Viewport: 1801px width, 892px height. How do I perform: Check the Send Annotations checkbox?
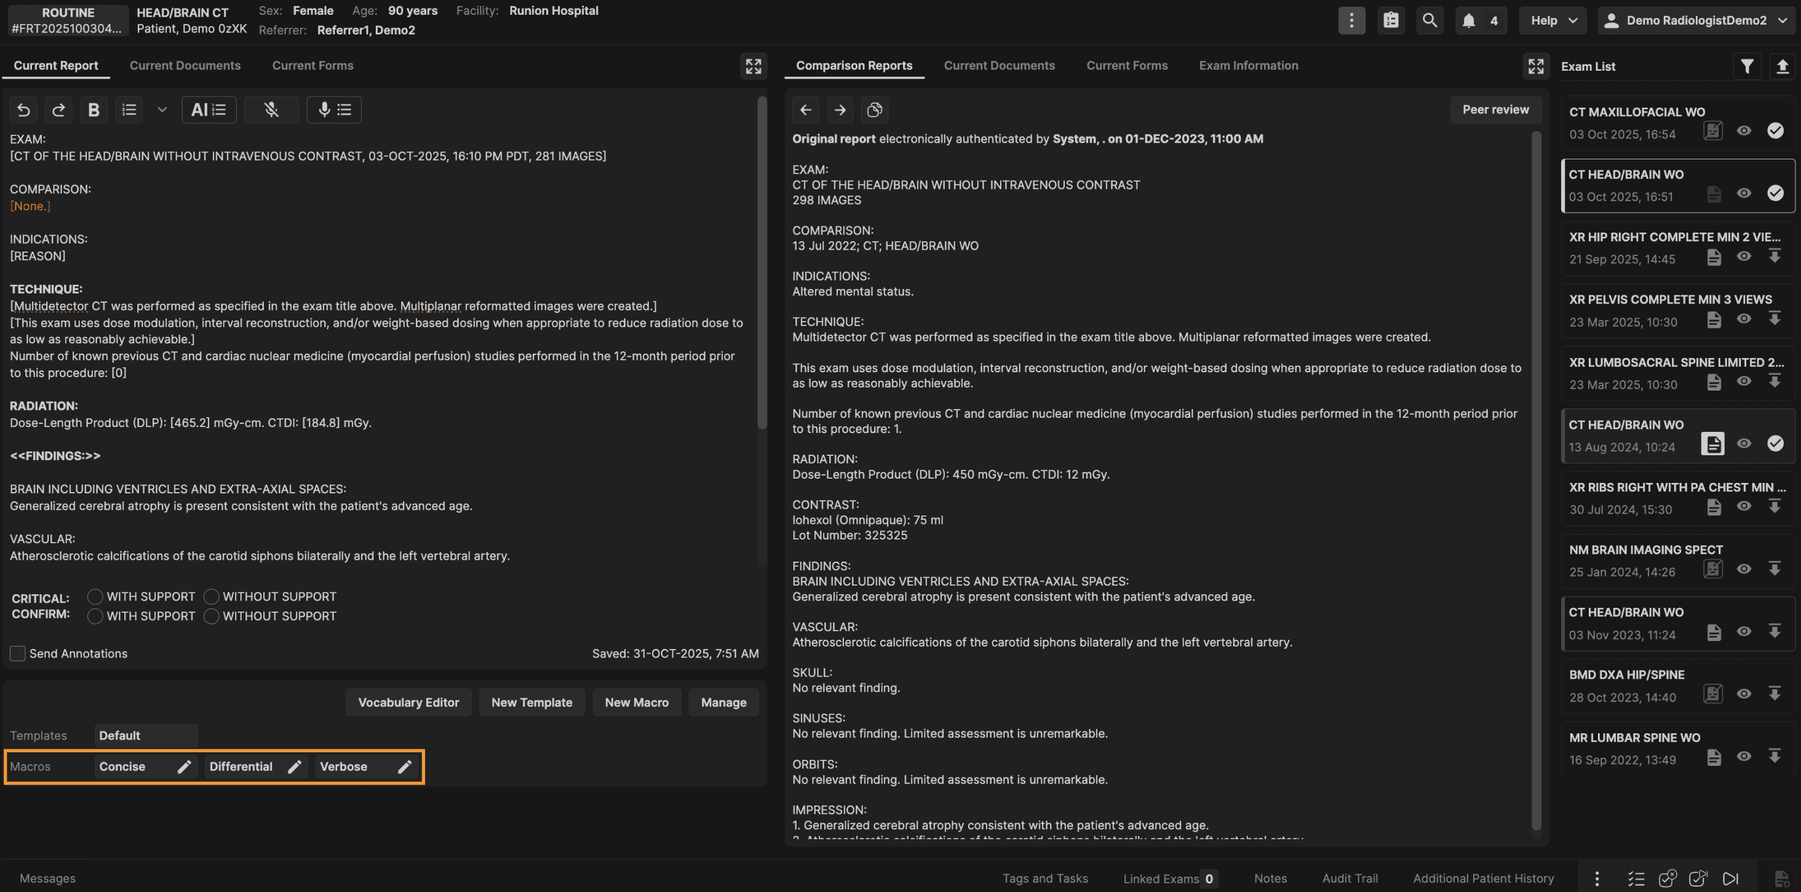(17, 653)
